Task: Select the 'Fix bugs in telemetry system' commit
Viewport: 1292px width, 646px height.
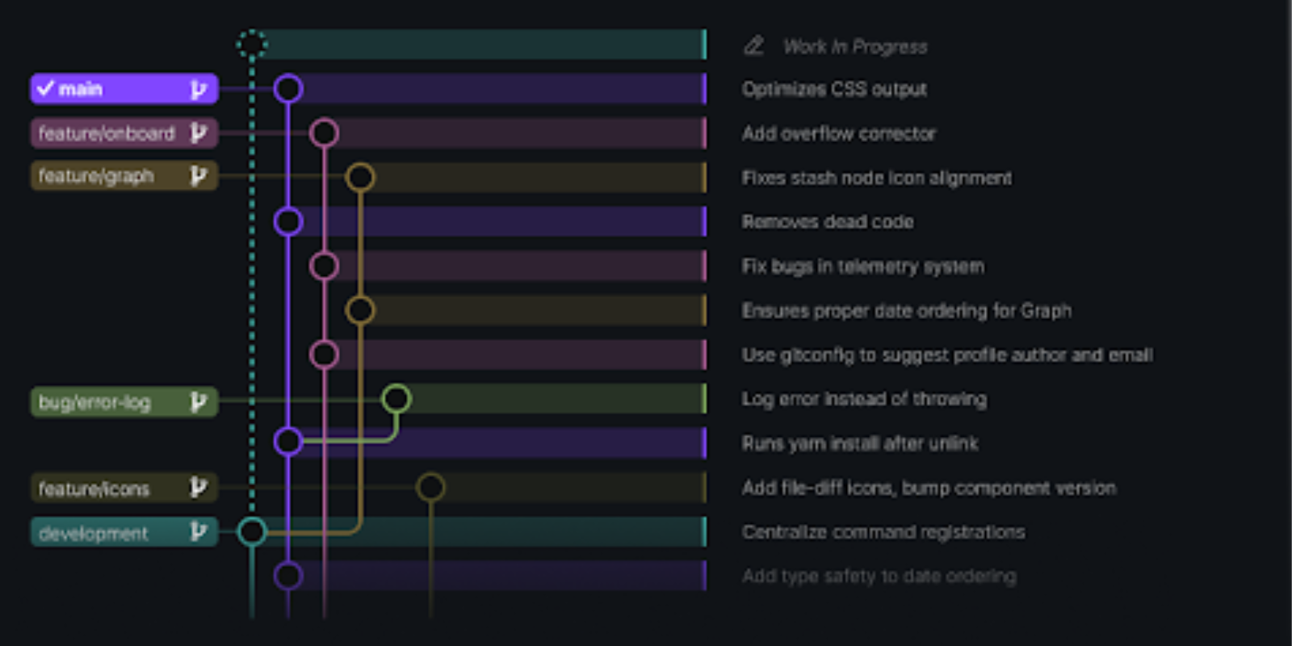Action: (862, 266)
